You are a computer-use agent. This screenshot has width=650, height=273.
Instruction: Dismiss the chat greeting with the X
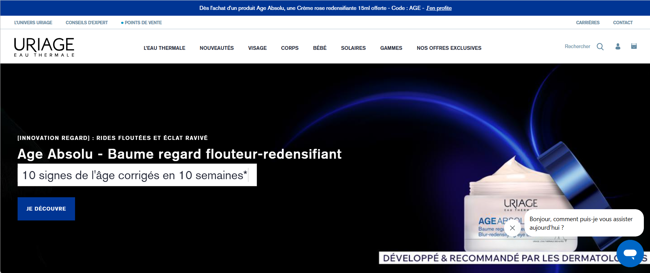[512, 228]
